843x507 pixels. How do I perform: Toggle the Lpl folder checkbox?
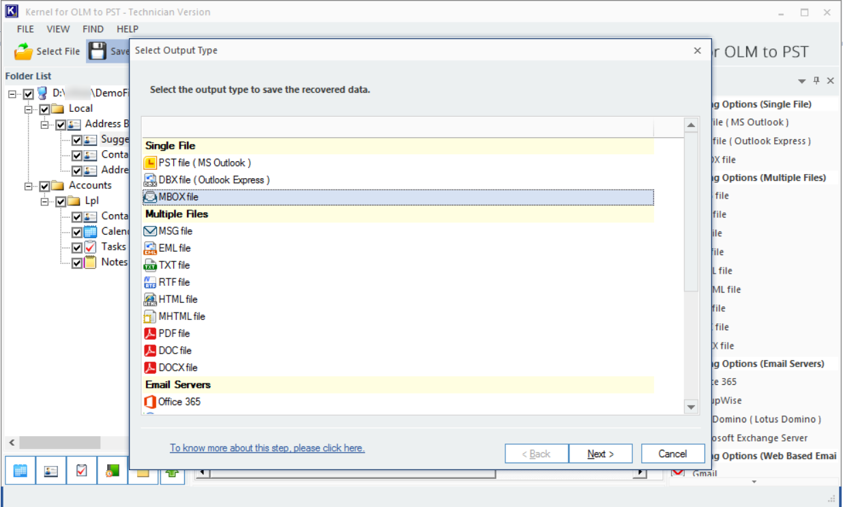pyautogui.click(x=61, y=202)
